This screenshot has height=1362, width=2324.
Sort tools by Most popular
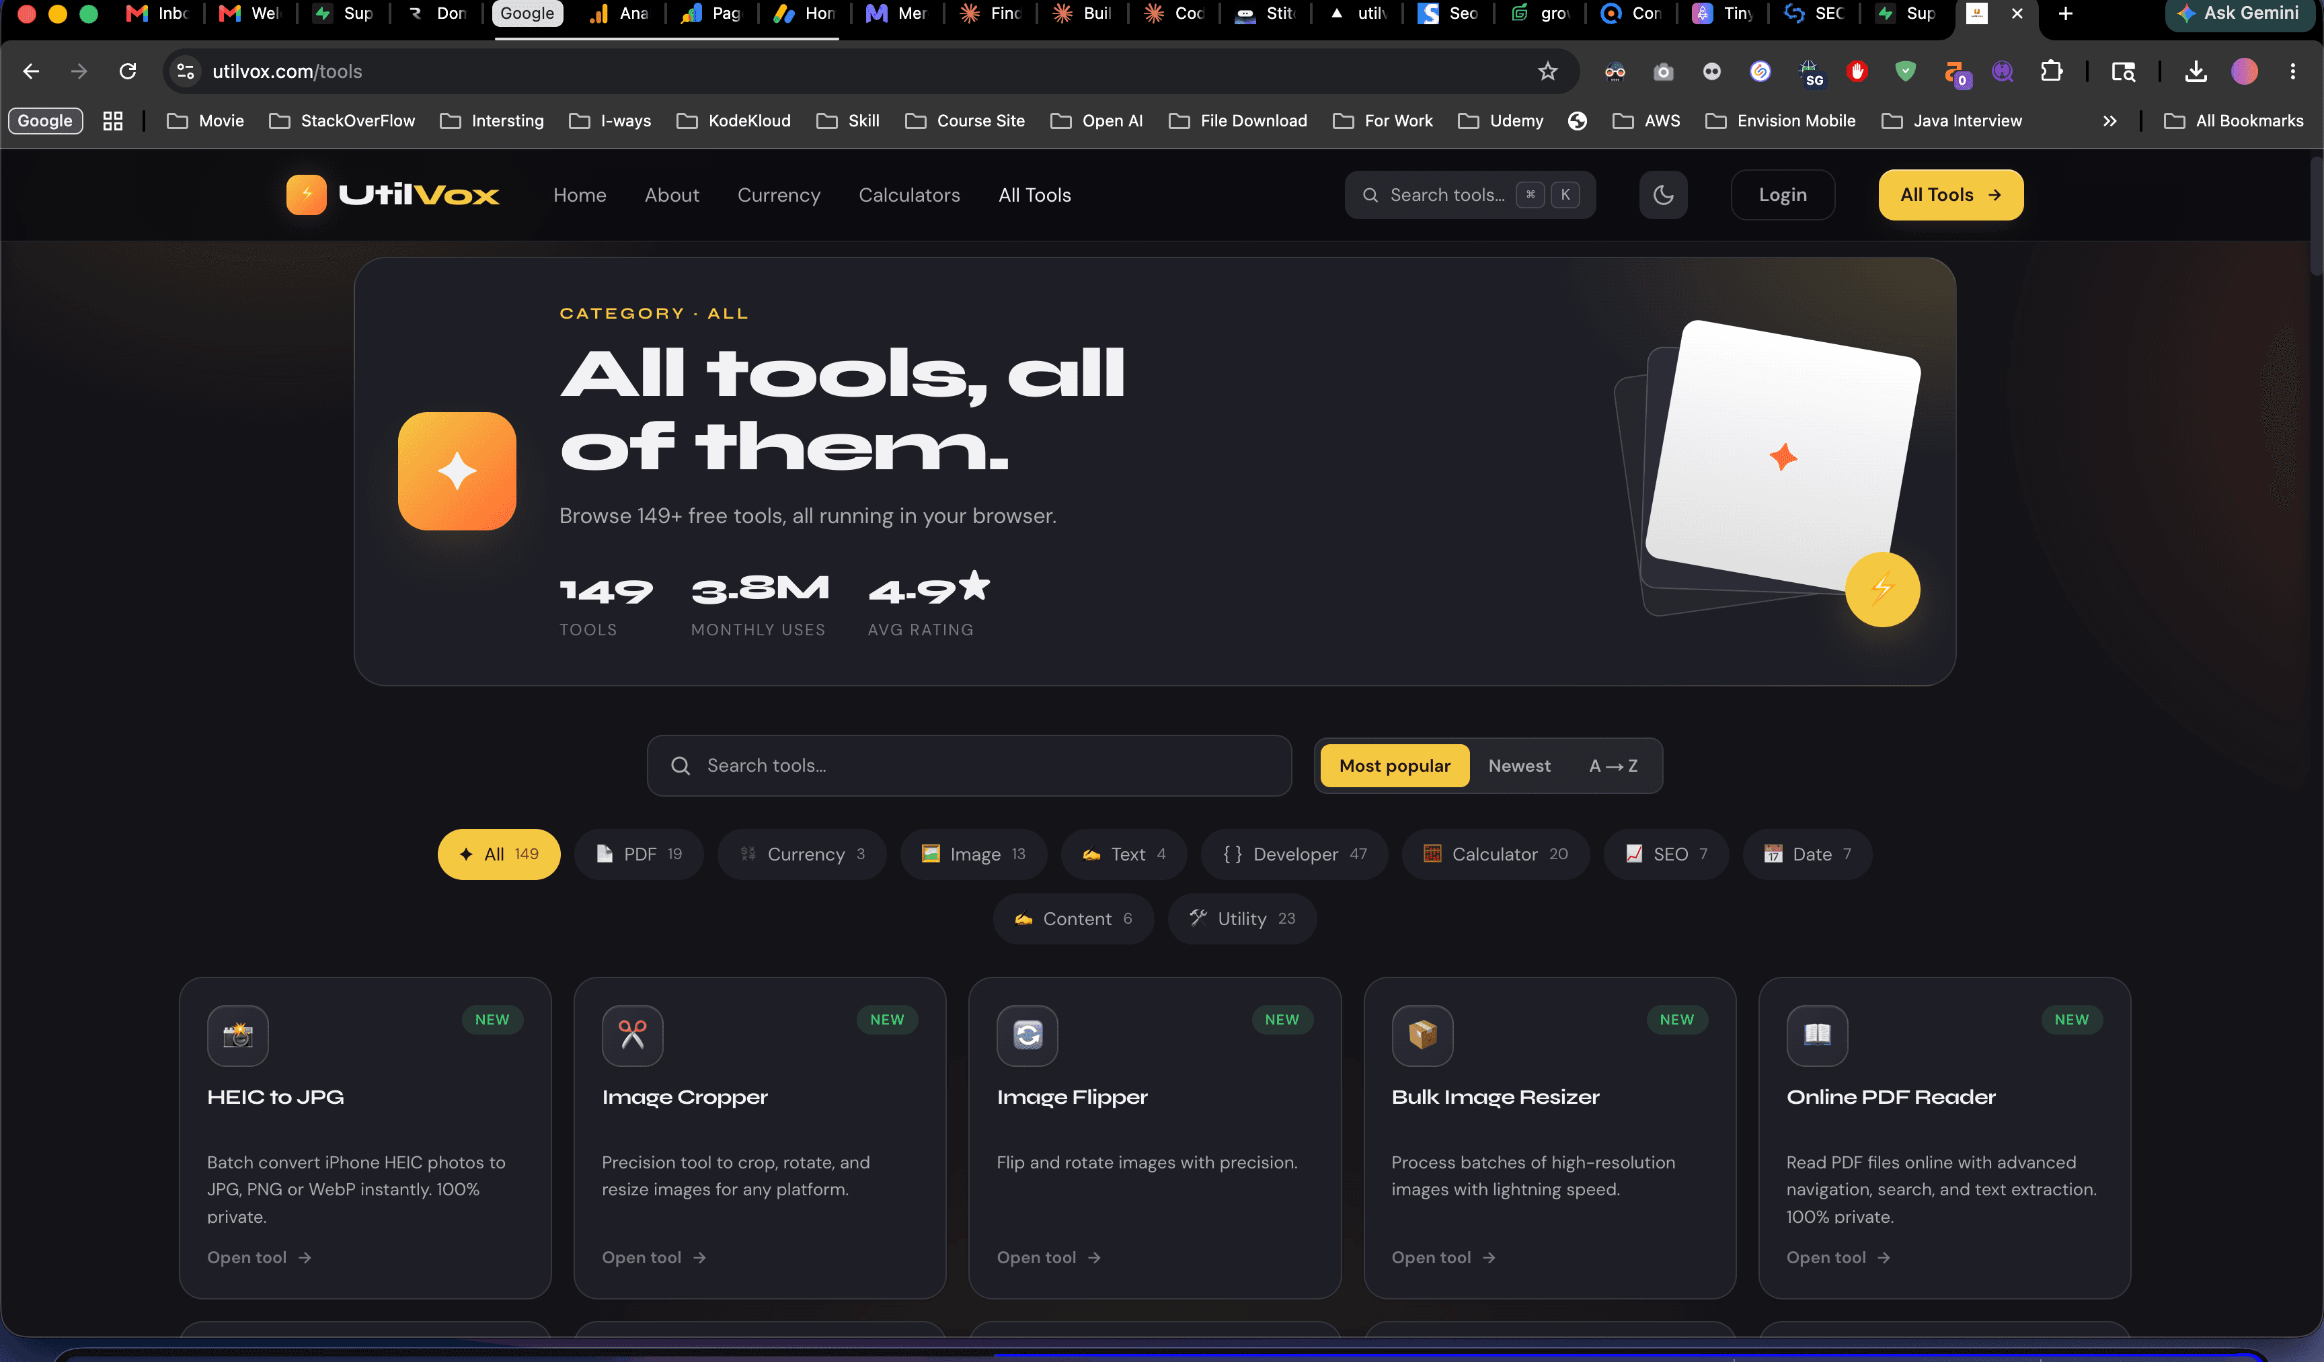(x=1395, y=766)
